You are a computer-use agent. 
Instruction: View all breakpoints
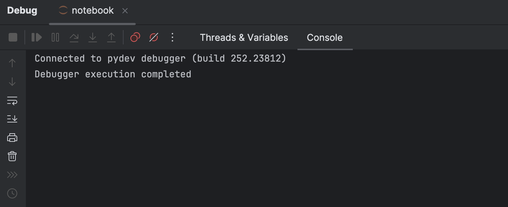pyautogui.click(x=135, y=37)
